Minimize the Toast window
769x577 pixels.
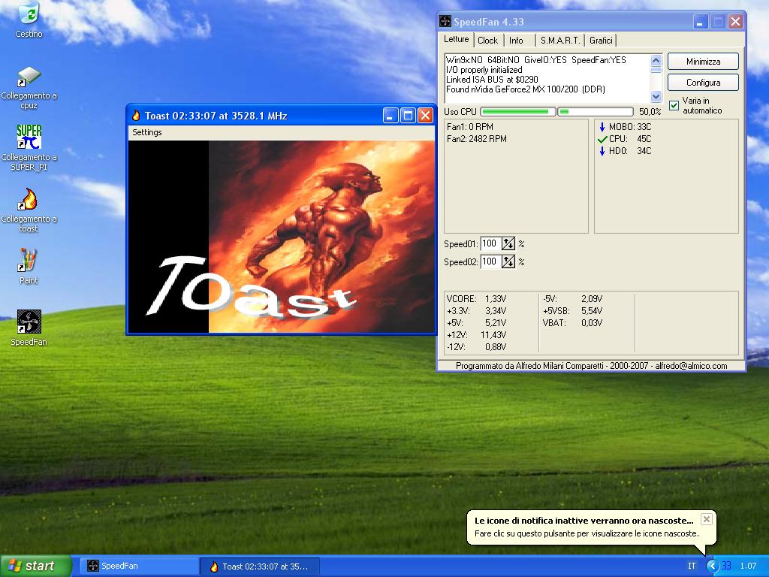(391, 116)
